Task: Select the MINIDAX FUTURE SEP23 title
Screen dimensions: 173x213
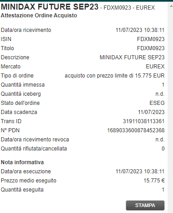Action: click(x=50, y=7)
